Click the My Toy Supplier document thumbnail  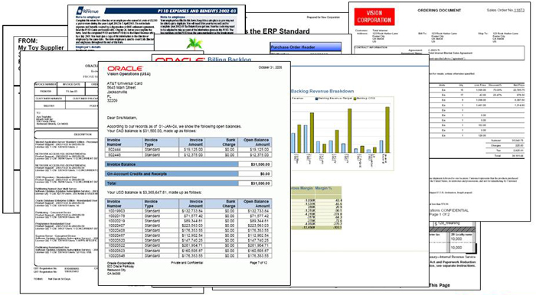(41, 44)
